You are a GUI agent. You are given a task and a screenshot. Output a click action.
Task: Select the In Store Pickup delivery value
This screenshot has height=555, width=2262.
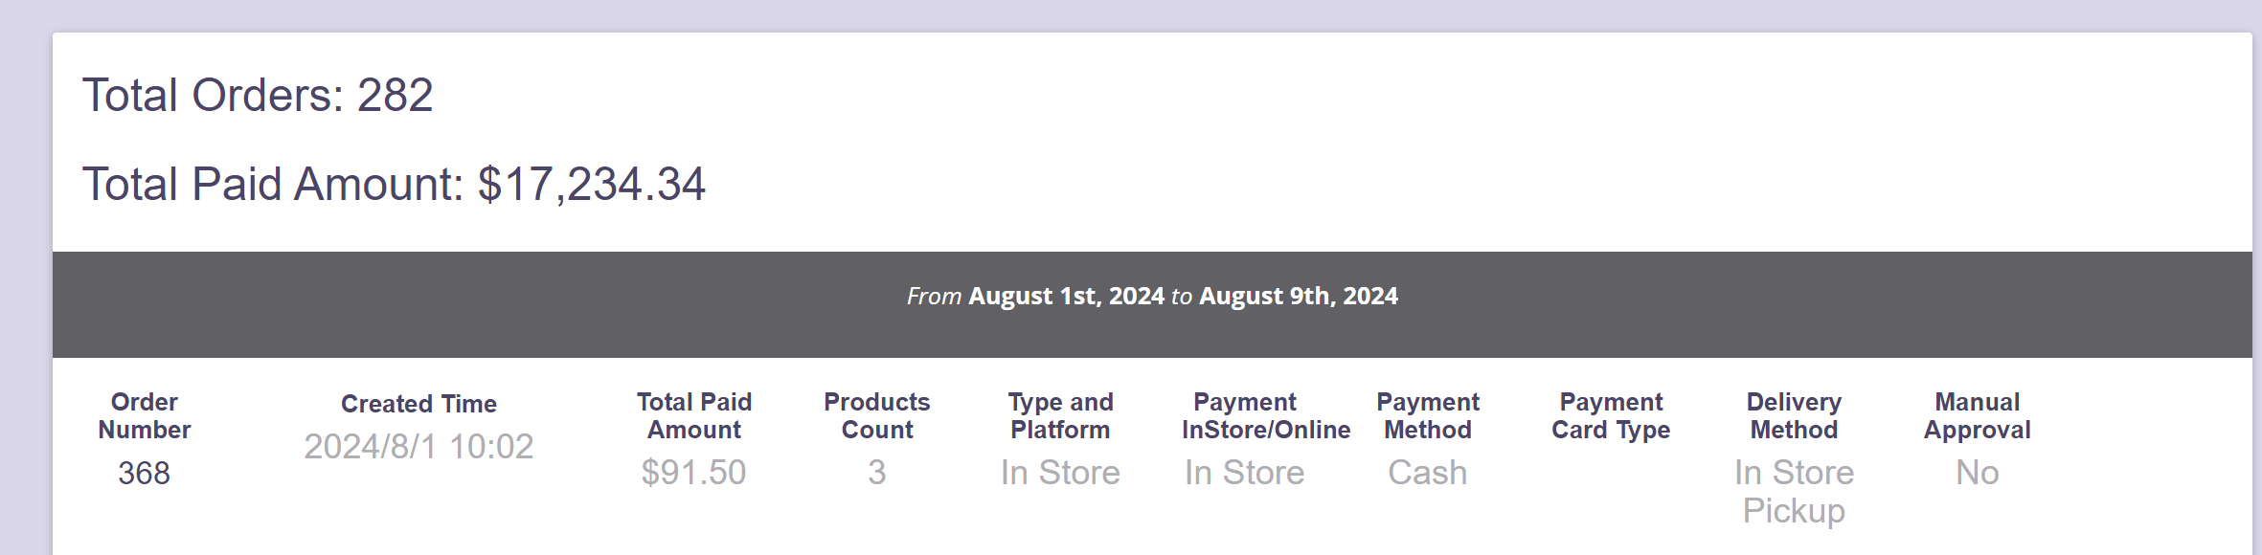tap(1794, 492)
